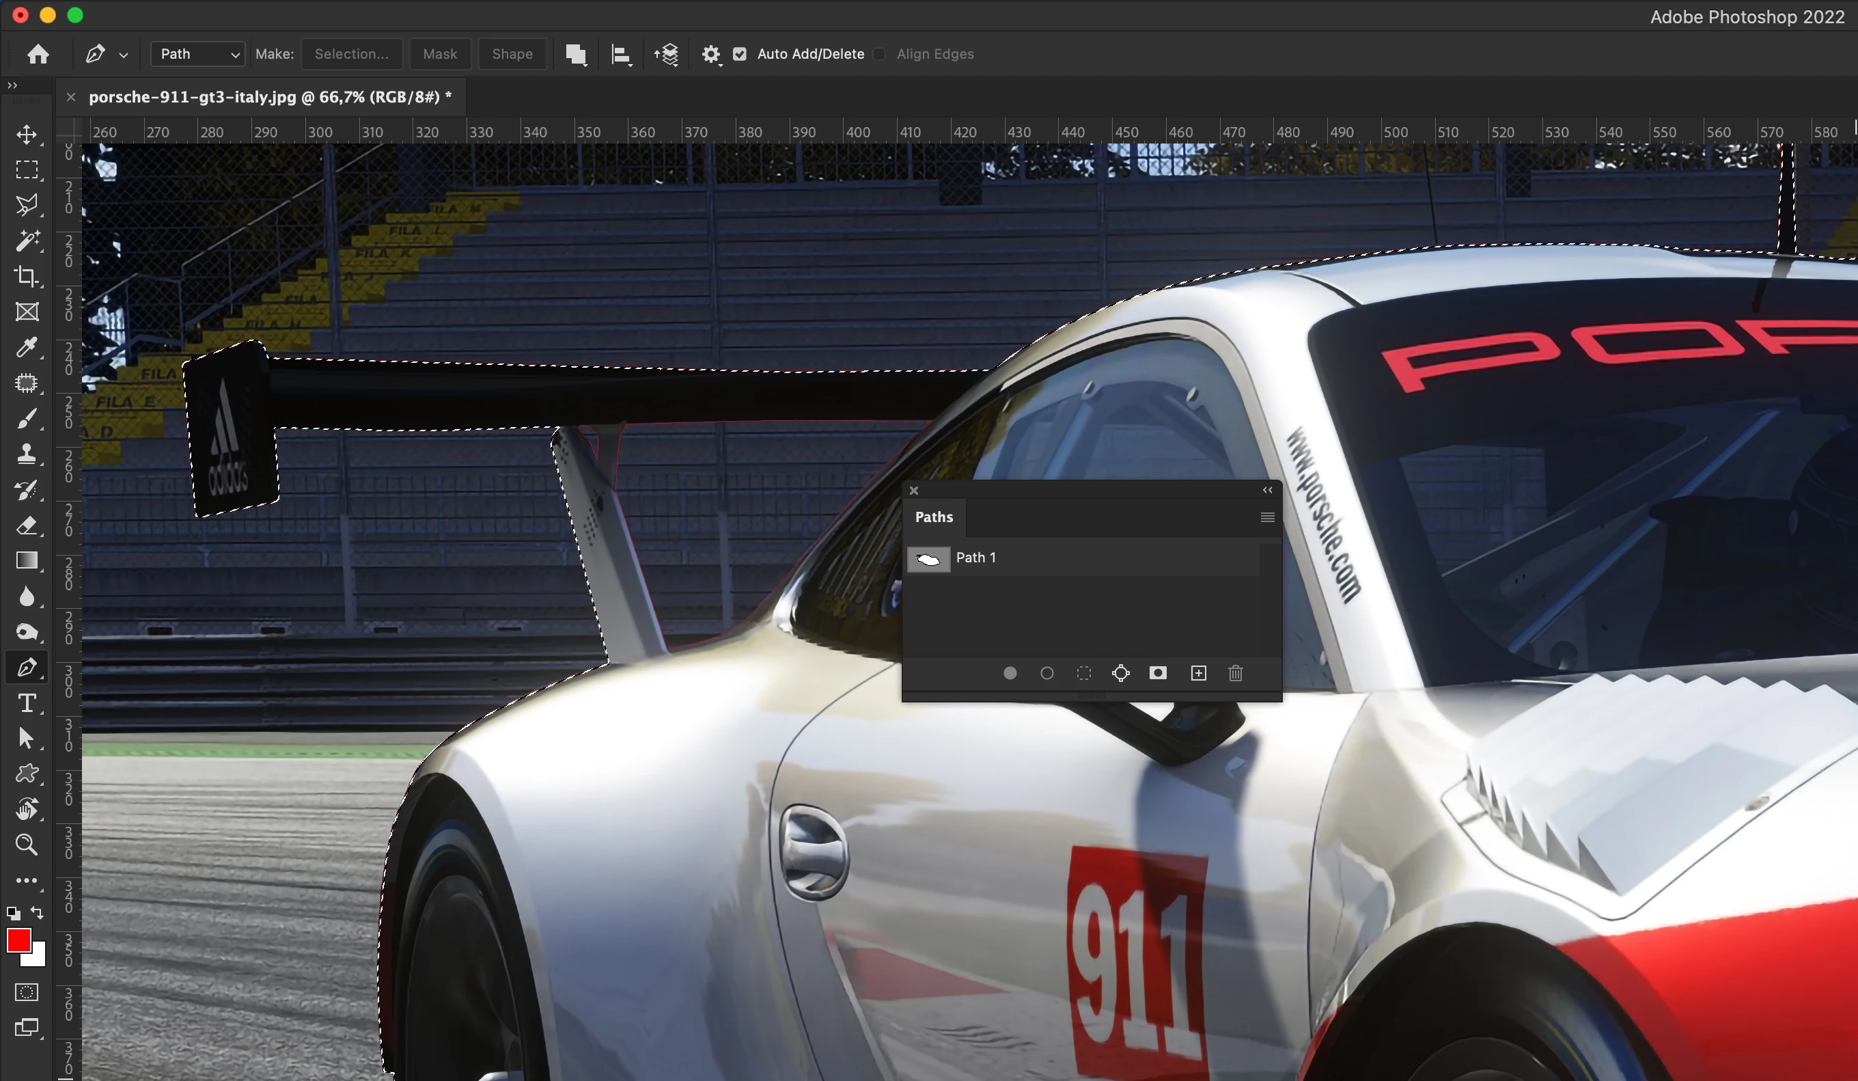
Task: Click the path operations icon
Action: (575, 55)
